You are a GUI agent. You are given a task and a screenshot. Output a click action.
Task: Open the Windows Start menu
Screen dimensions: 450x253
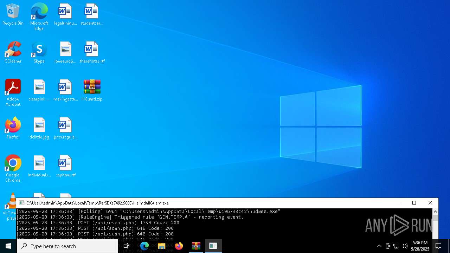click(8, 246)
